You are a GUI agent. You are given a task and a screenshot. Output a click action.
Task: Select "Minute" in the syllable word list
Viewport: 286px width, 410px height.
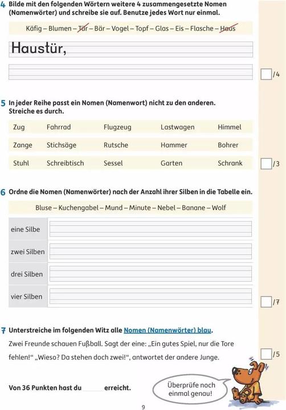(140, 208)
